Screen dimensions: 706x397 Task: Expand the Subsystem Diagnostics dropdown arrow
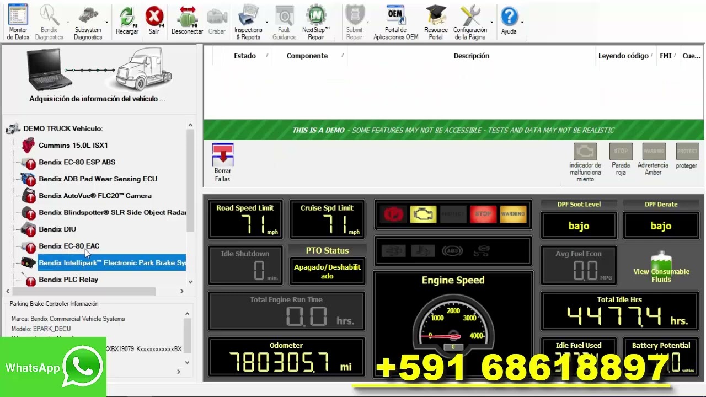(x=106, y=23)
